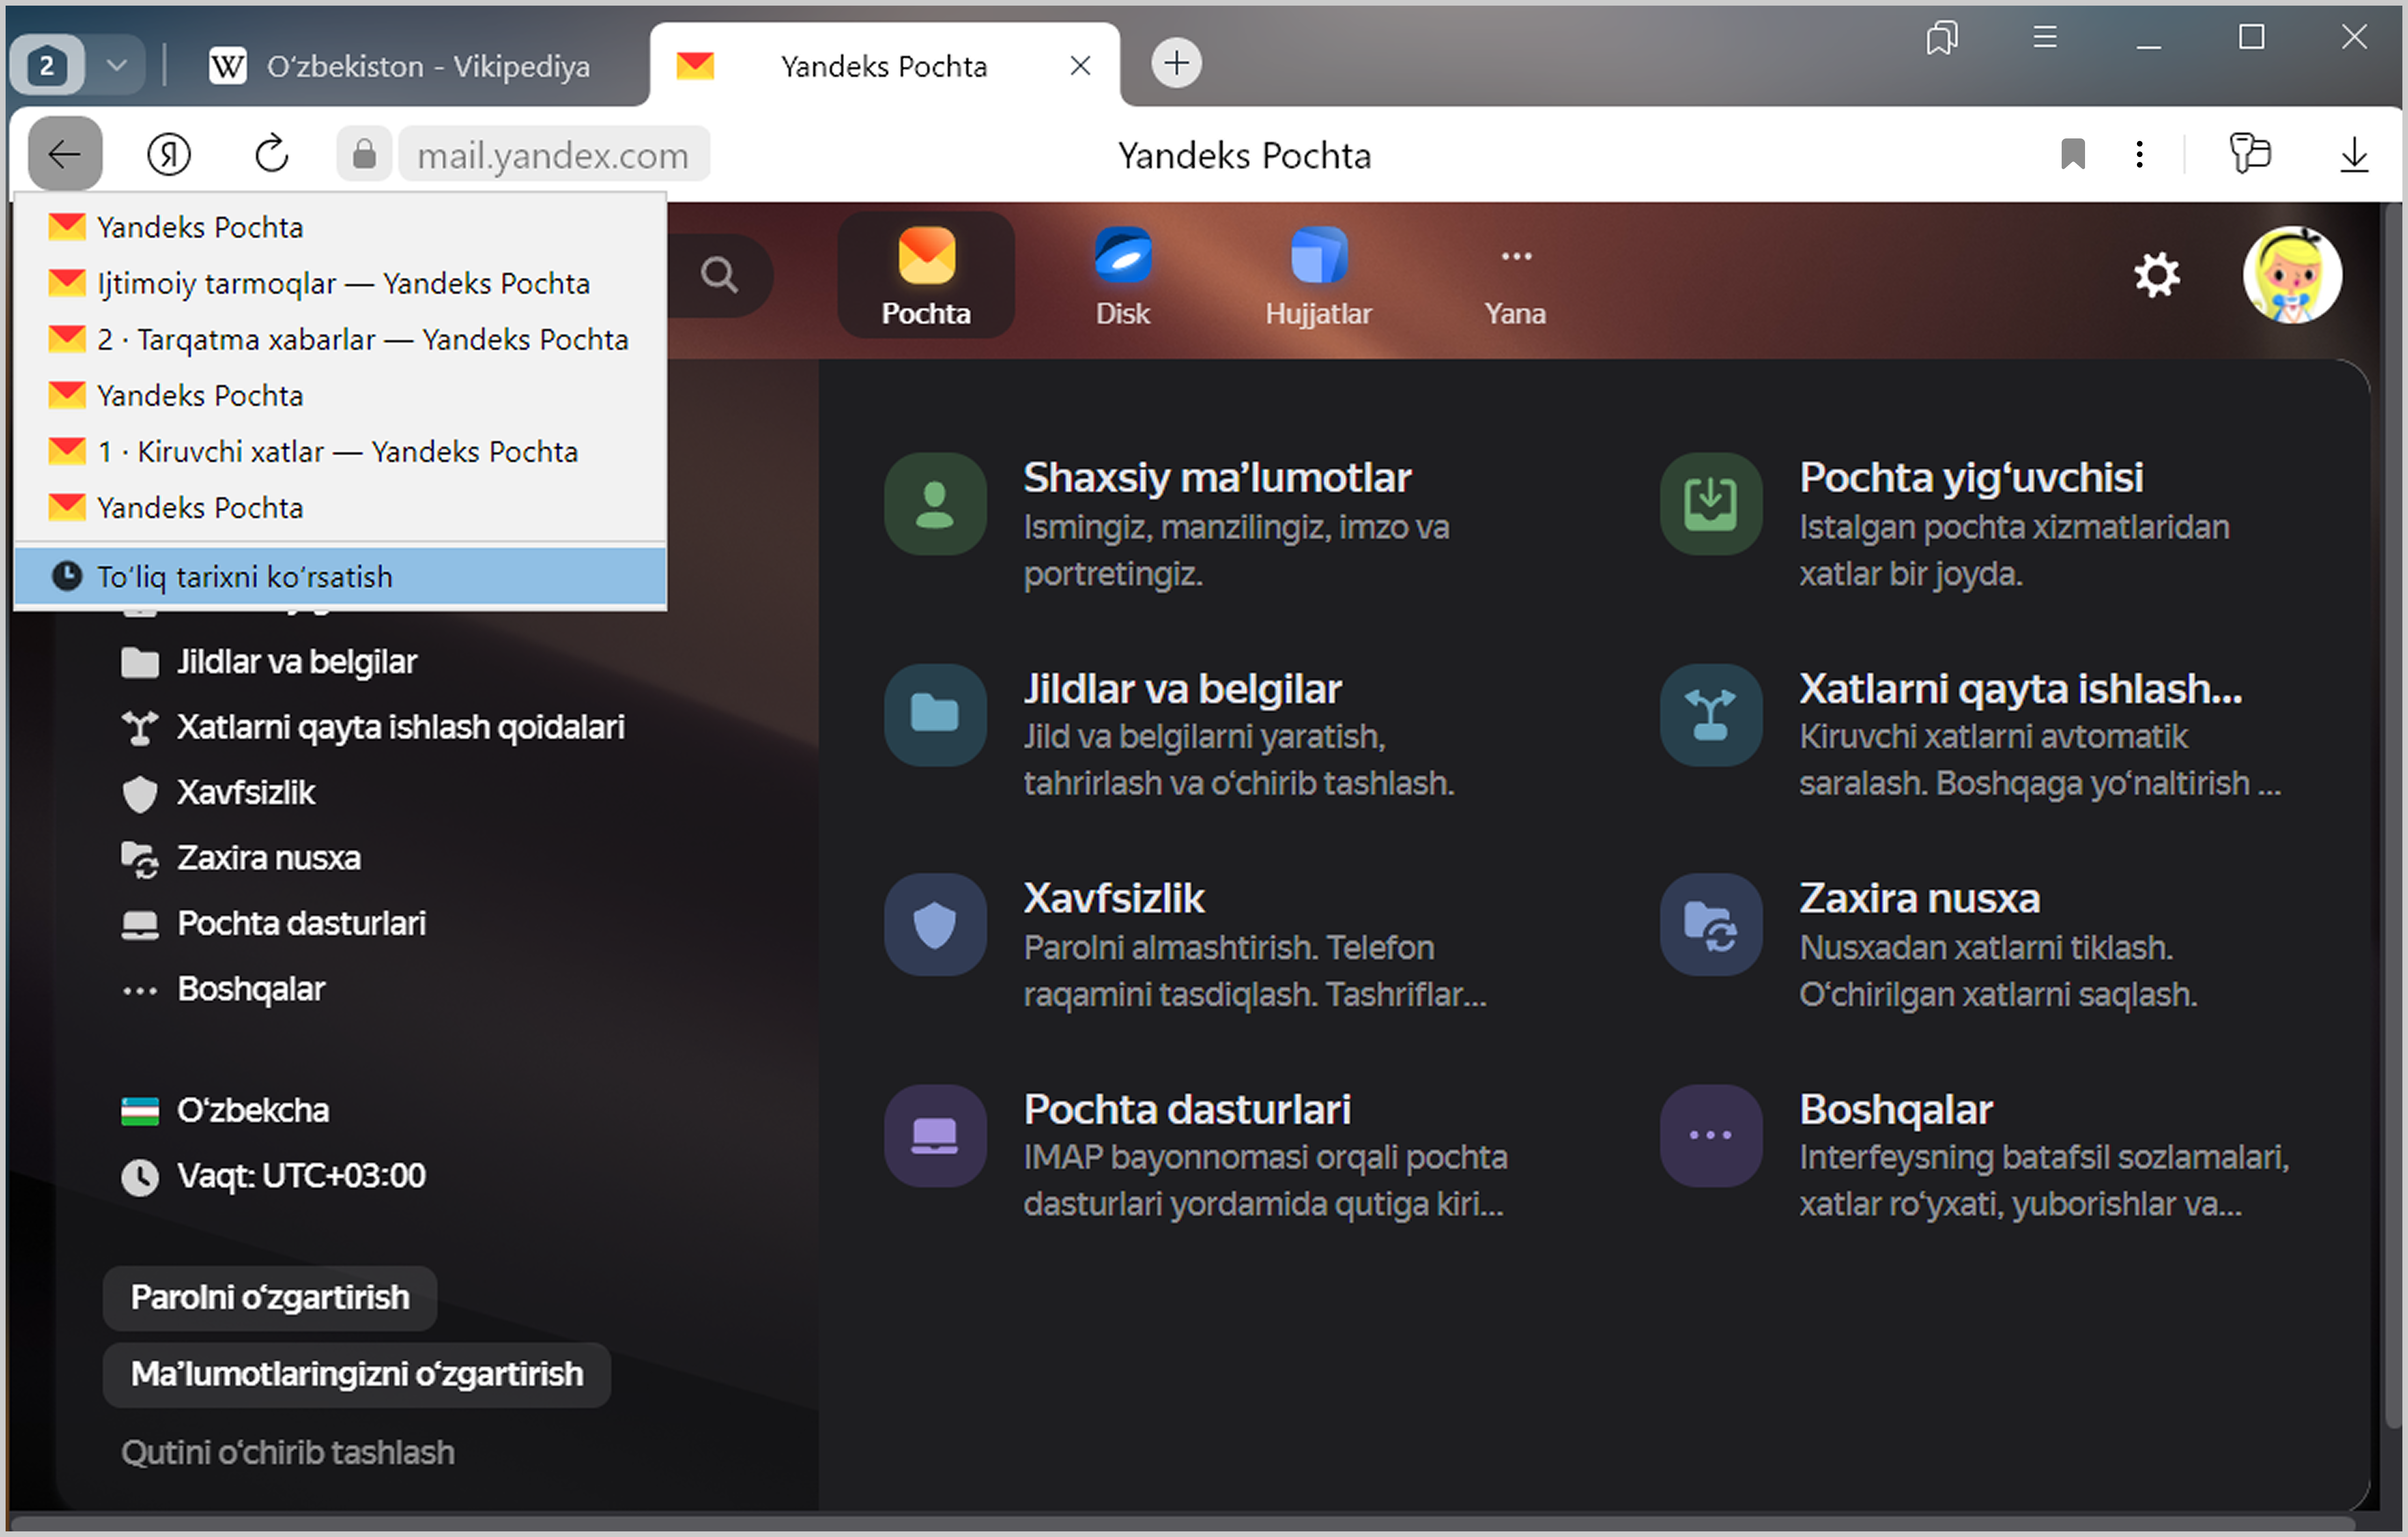Choose "1 · Kiruvchi xatlar" history item
Screen dimensions: 2408x1537
[338, 452]
